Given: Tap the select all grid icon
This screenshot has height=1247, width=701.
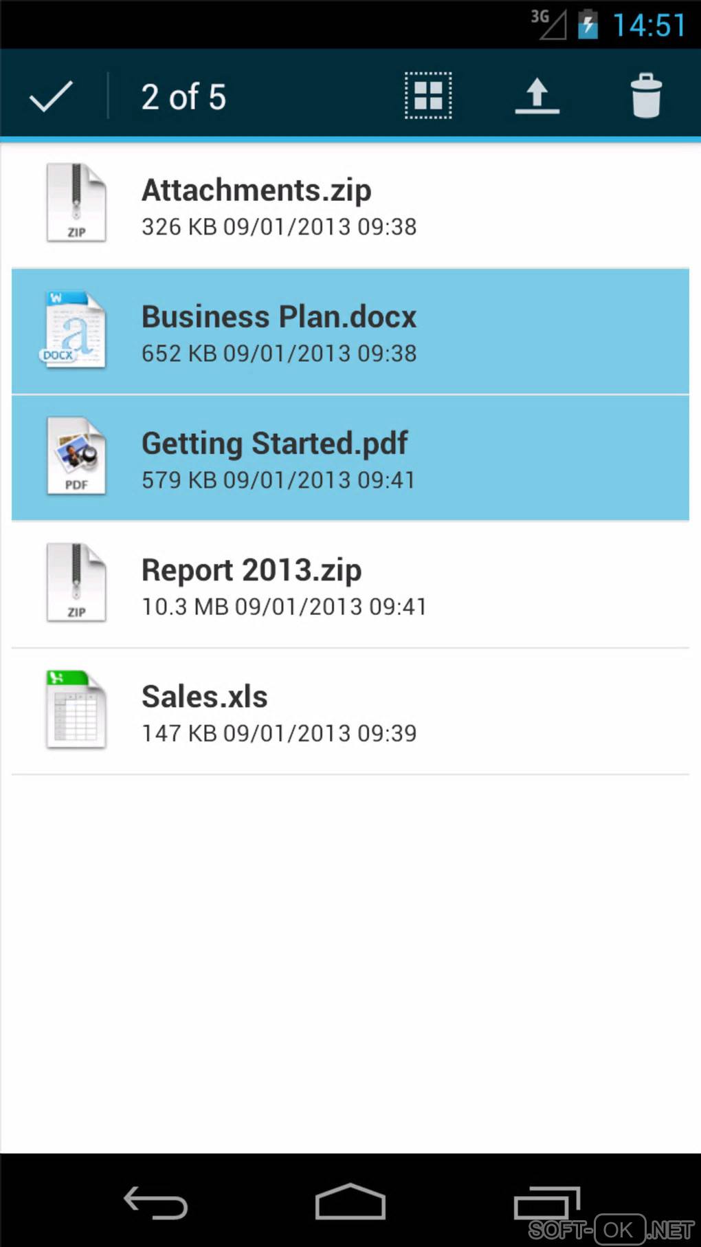Looking at the screenshot, I should (427, 96).
